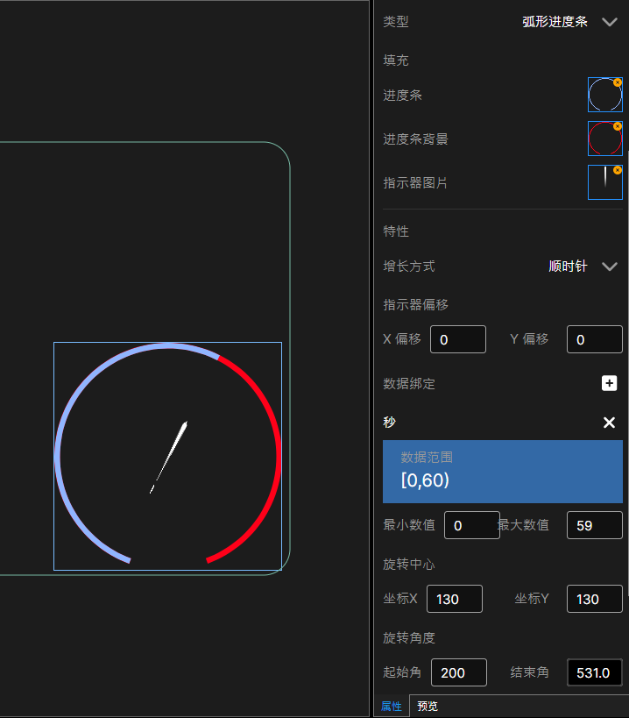629x718 pixels.
Task: Click the X 偏移 input field
Action: 458,339
